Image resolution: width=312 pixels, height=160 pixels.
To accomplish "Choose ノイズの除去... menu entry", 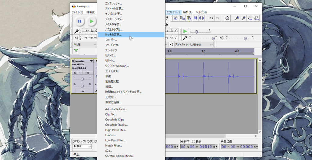I will tap(131, 24).
